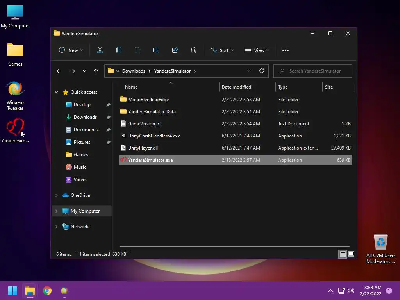
Task: Sort by the Size column header
Action: (x=338, y=87)
